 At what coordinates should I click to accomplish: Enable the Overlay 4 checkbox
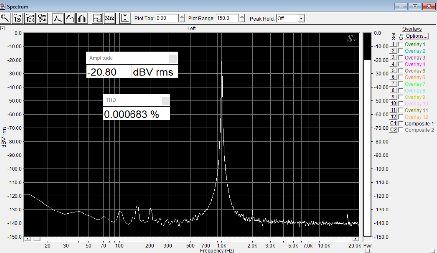(401, 64)
